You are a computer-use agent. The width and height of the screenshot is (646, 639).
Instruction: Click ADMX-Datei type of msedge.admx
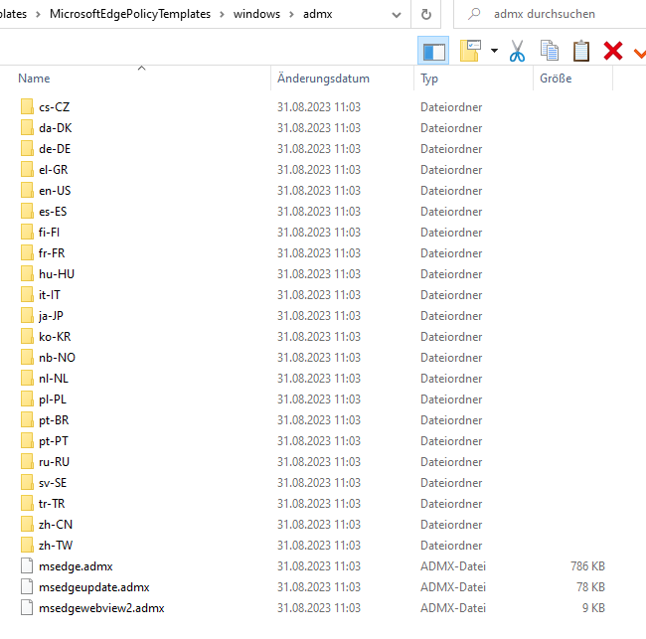453,566
